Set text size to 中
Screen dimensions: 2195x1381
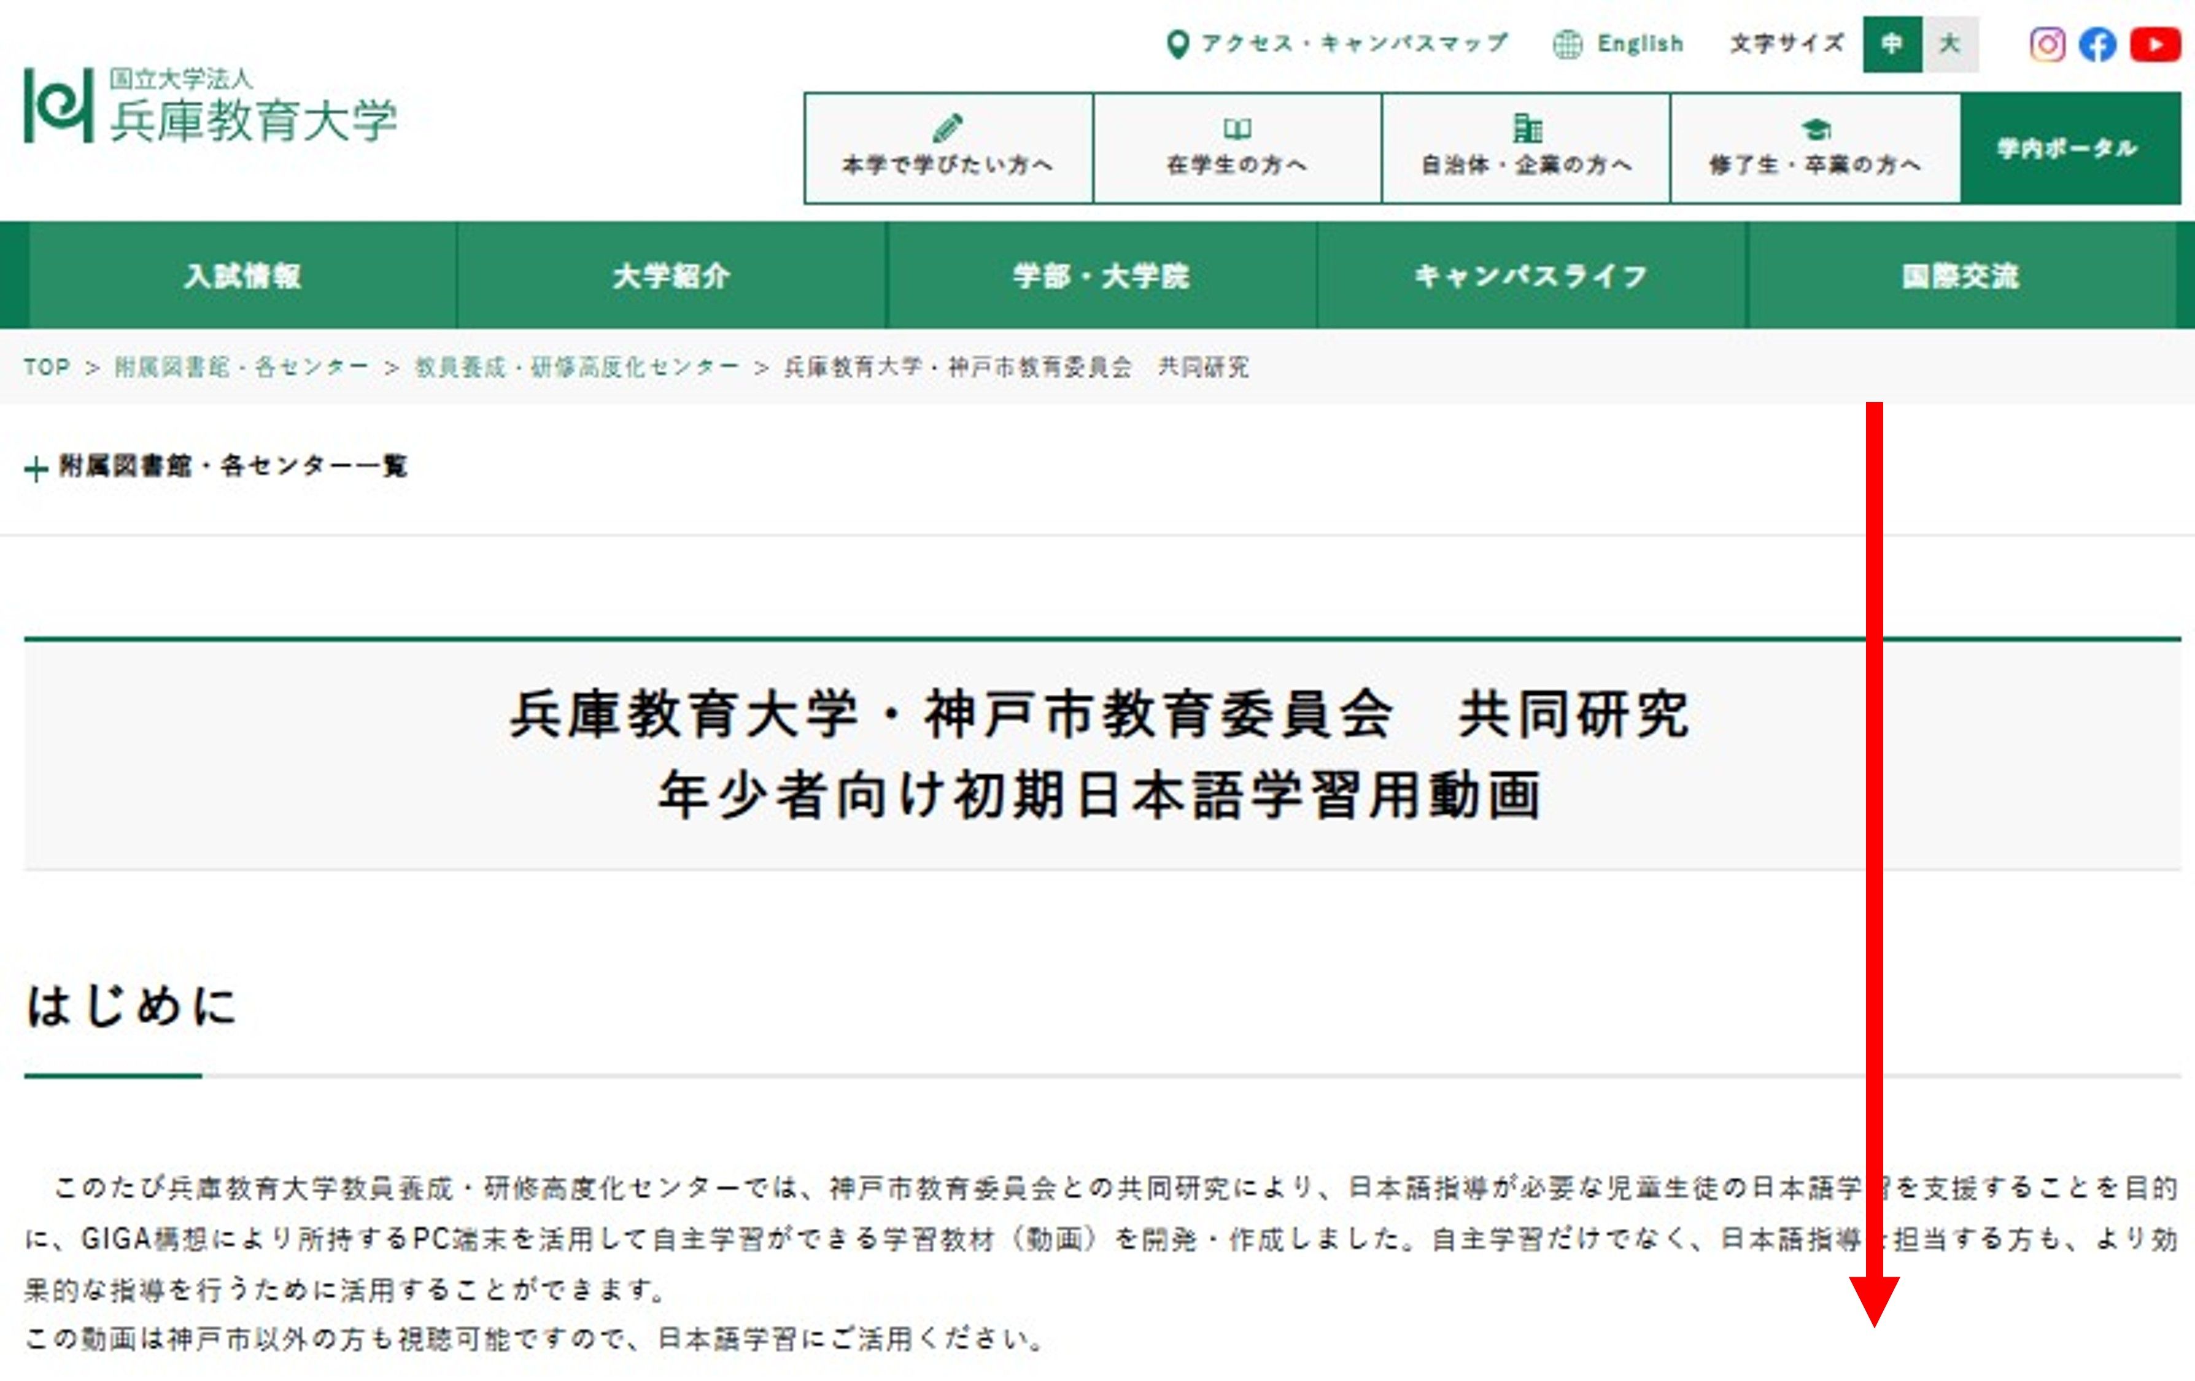1892,44
